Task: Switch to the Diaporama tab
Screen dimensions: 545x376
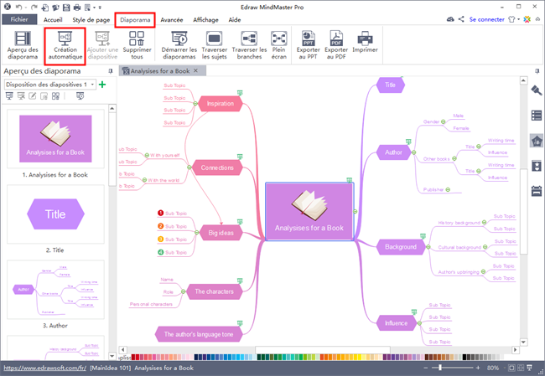Action: click(135, 20)
